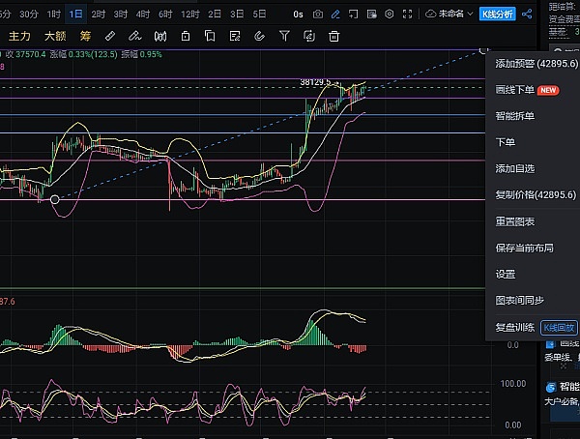Click the filter funnel icon

[x=283, y=36]
